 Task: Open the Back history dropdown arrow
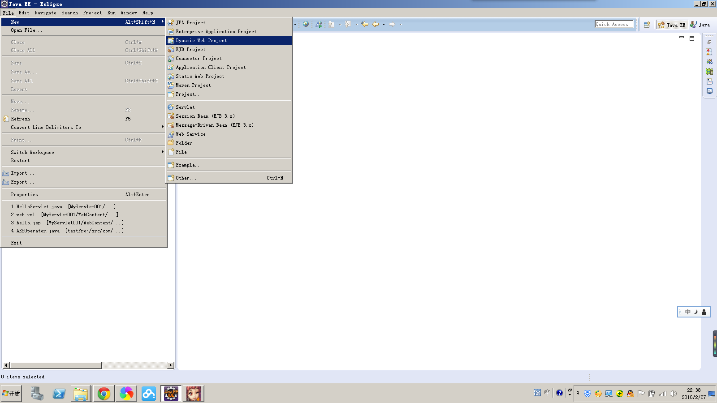click(384, 24)
